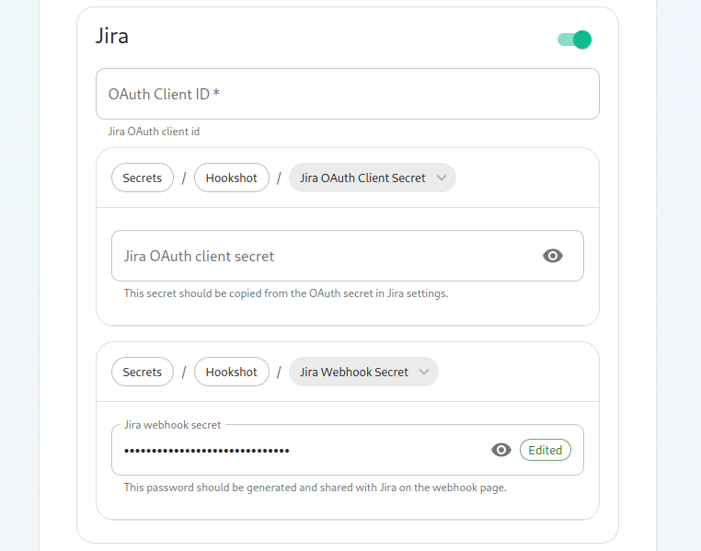701x551 pixels.
Task: Click the OAuth Client ID input field
Action: click(348, 94)
